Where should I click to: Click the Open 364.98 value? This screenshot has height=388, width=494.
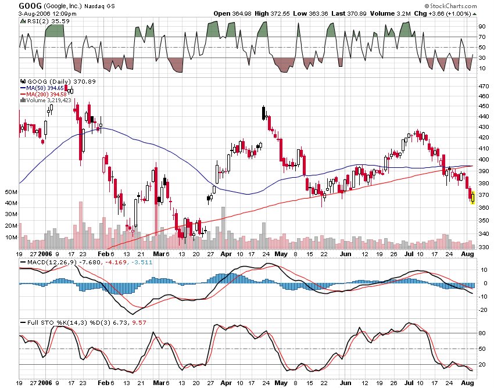click(233, 13)
